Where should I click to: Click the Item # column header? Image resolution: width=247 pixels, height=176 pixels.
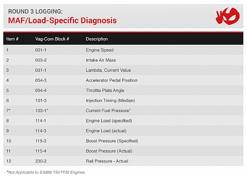tap(12, 39)
